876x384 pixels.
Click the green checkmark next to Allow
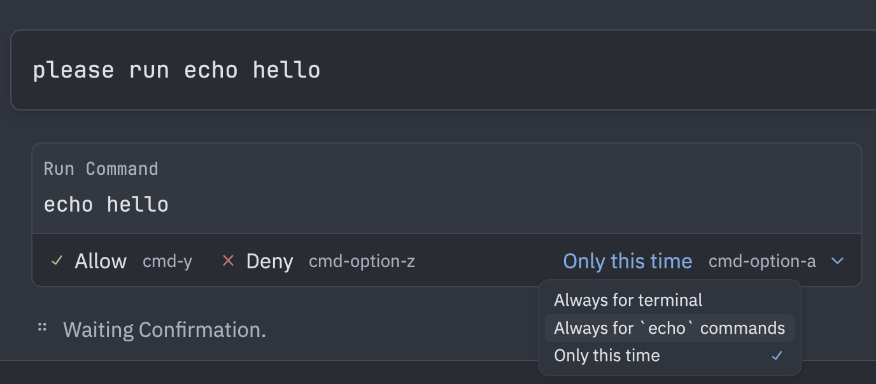56,261
